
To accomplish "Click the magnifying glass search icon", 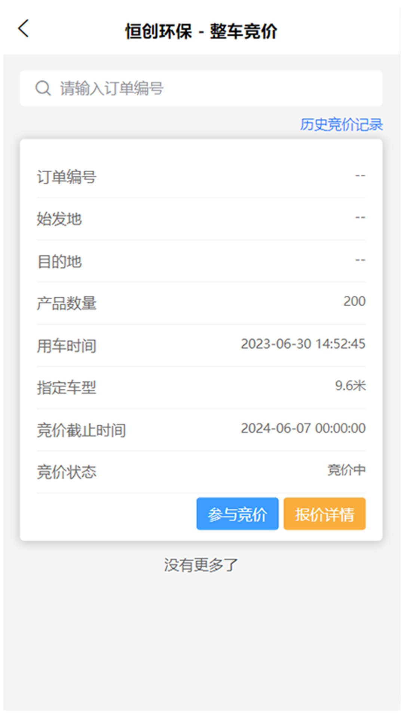I will tap(43, 88).
